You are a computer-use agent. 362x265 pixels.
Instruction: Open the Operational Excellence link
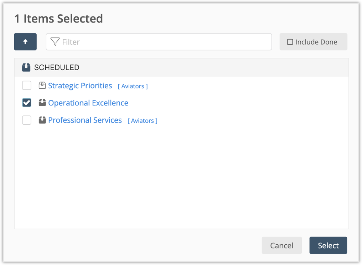88,103
